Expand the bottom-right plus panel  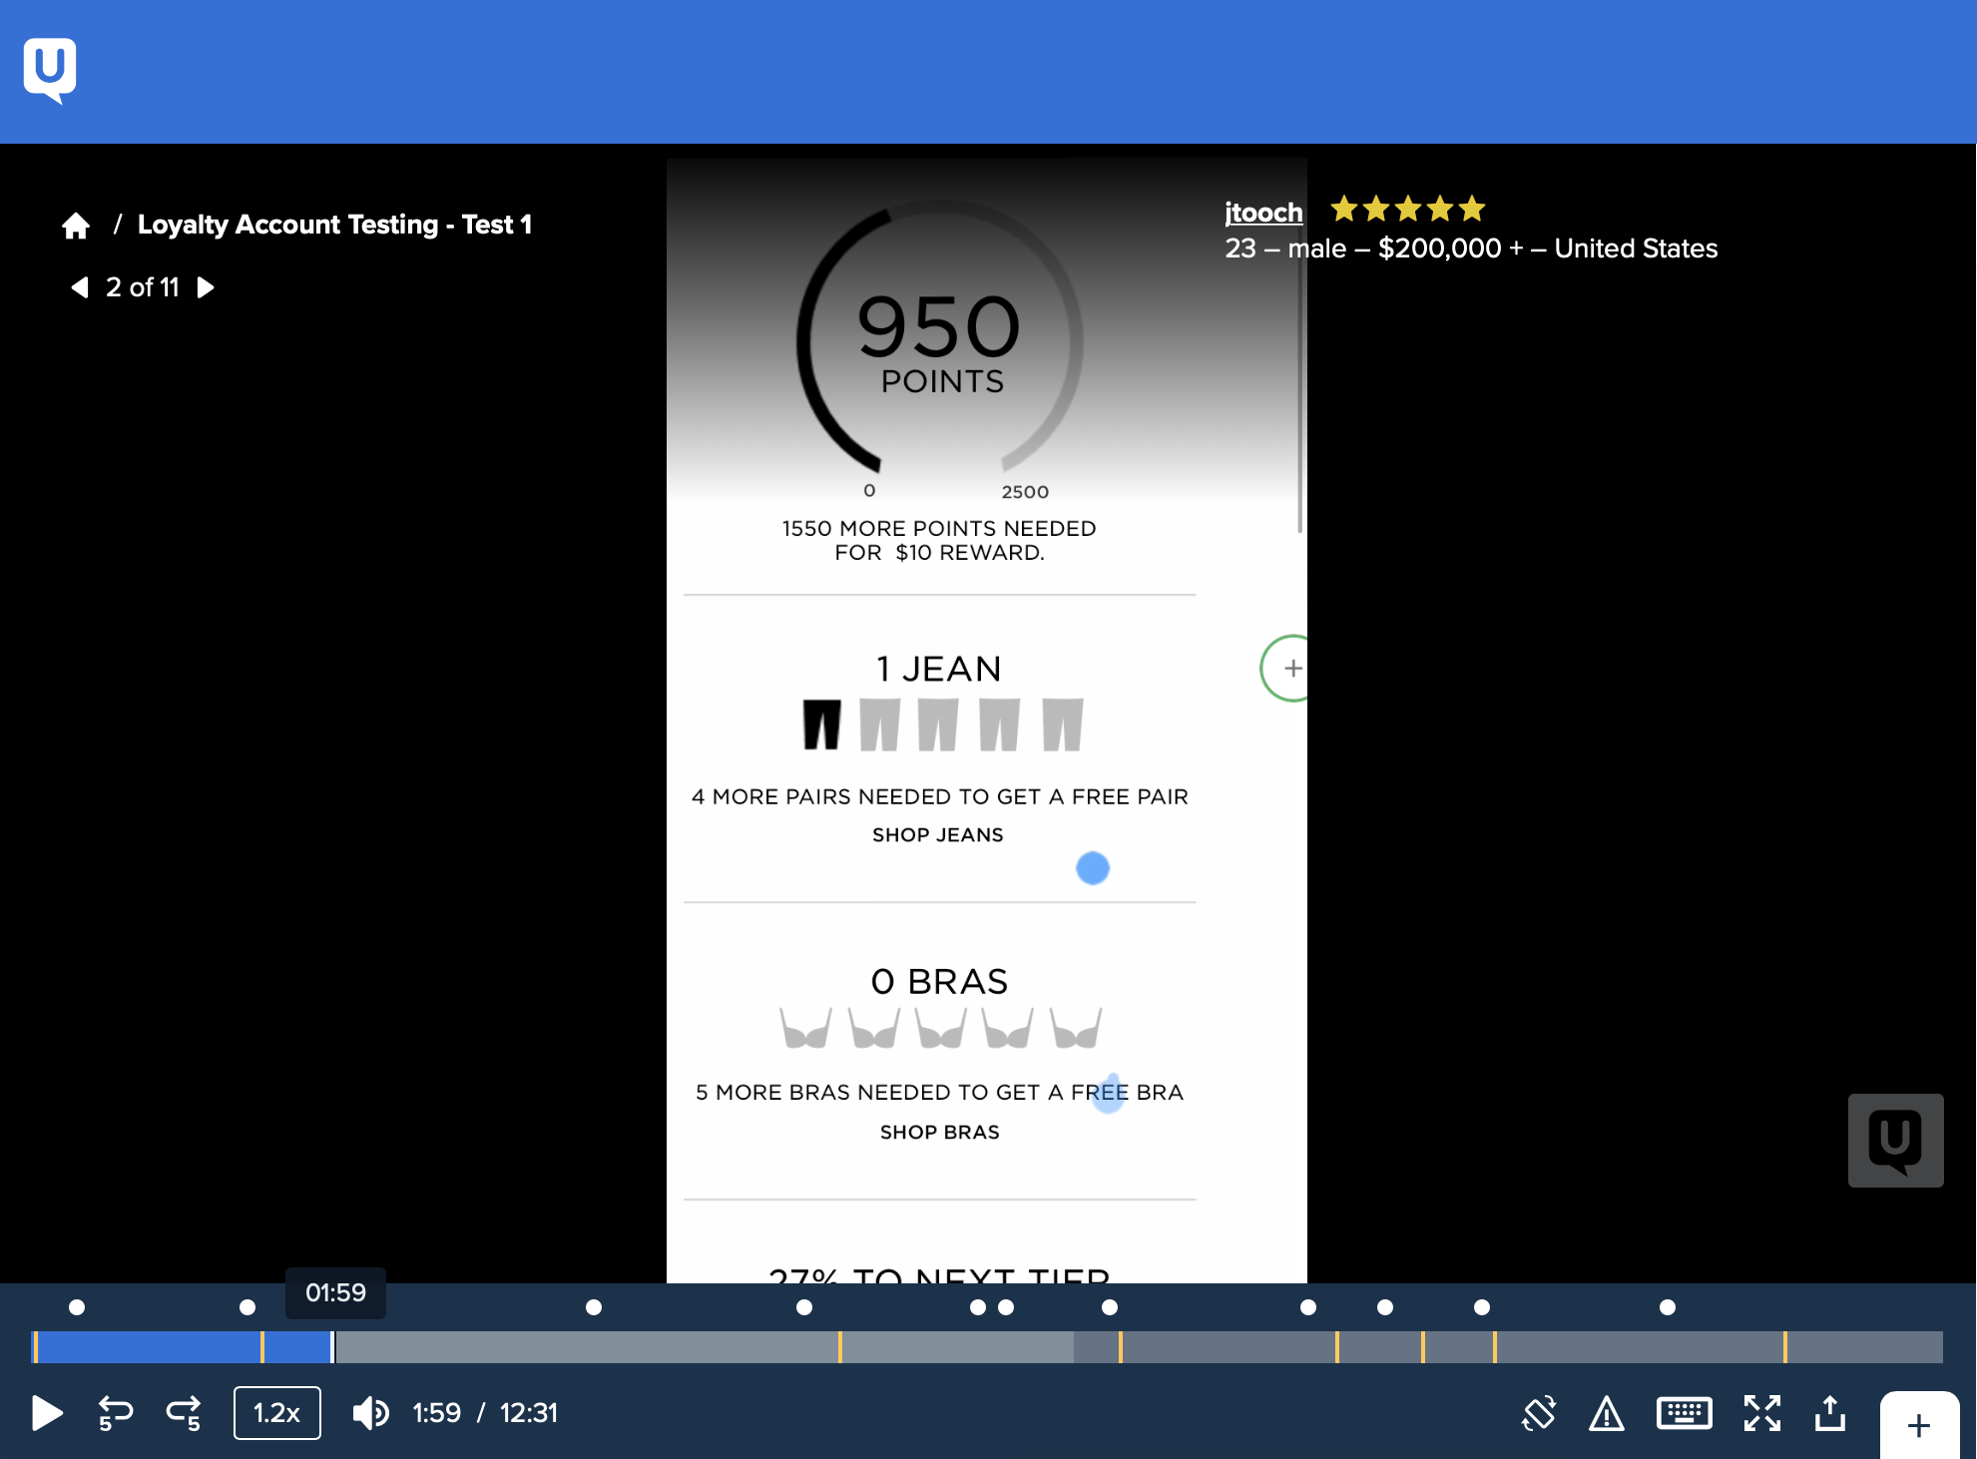pos(1917,1425)
